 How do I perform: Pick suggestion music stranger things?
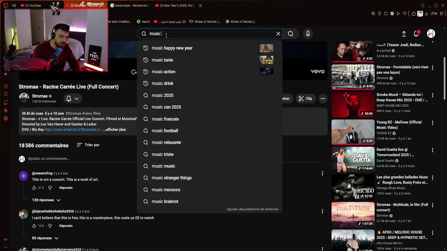coord(210,178)
